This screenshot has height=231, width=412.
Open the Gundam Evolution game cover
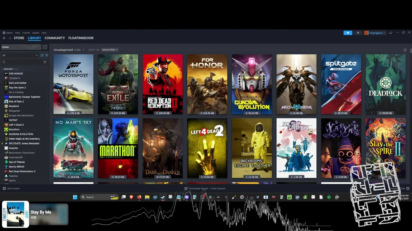pos(252,84)
